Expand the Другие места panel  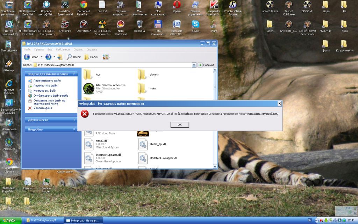[x=74, y=120]
